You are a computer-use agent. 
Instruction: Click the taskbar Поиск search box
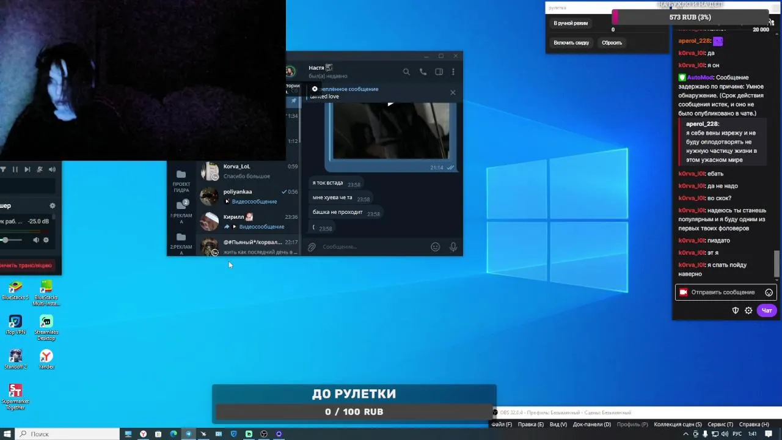[67, 434]
